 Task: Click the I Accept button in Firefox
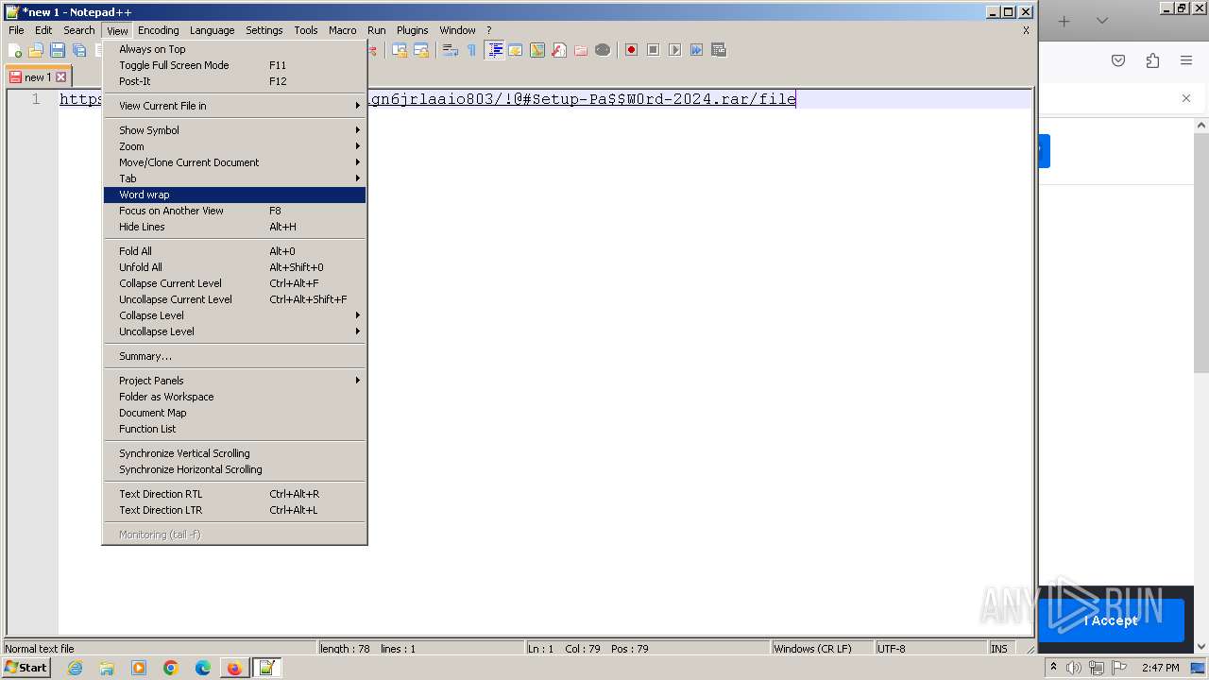[1111, 620]
